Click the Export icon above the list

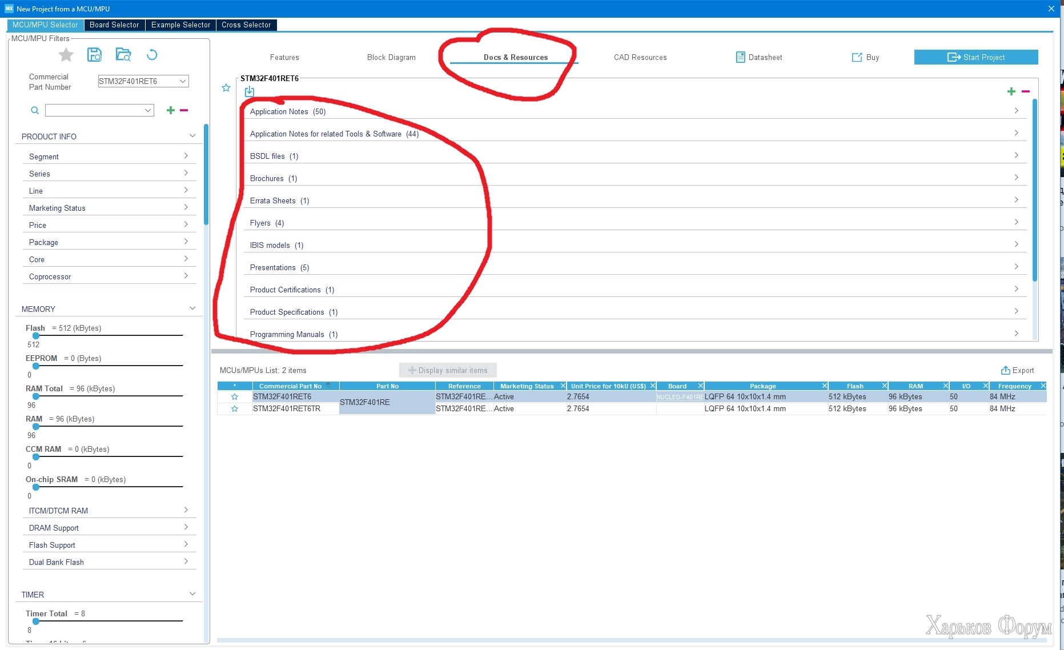coord(1006,370)
